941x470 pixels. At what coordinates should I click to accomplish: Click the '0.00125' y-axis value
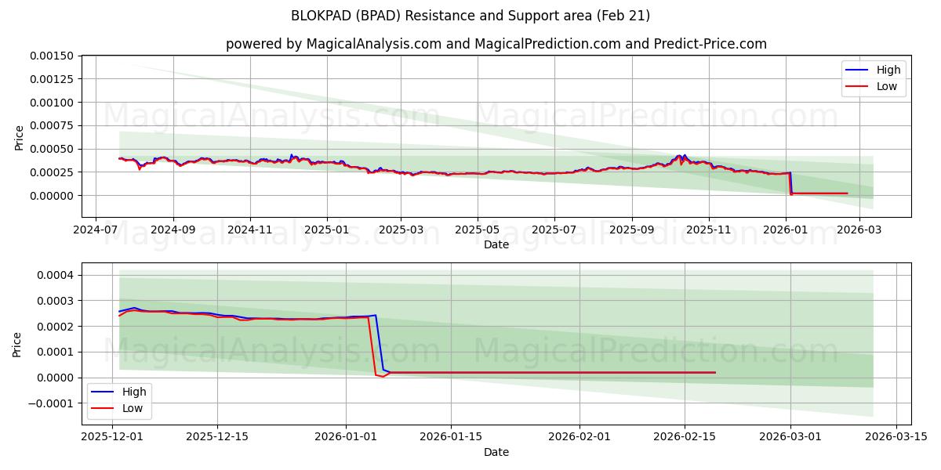(x=53, y=79)
